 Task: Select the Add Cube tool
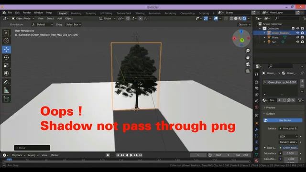click(x=6, y=99)
